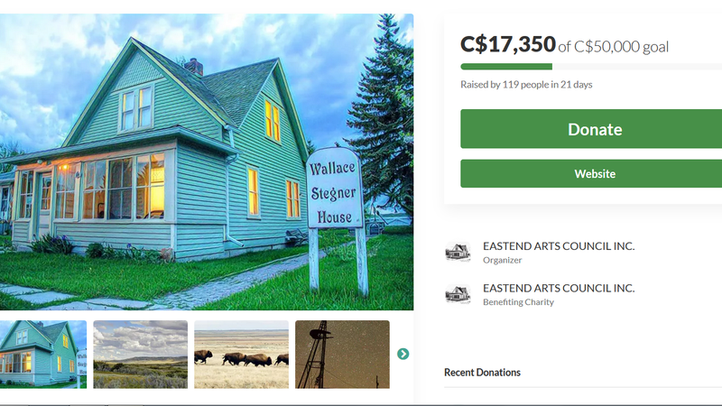Screen dimensions: 722x406
Task: Open EASTEND ARTS COUNCIL INC. organizer link
Action: (x=559, y=246)
